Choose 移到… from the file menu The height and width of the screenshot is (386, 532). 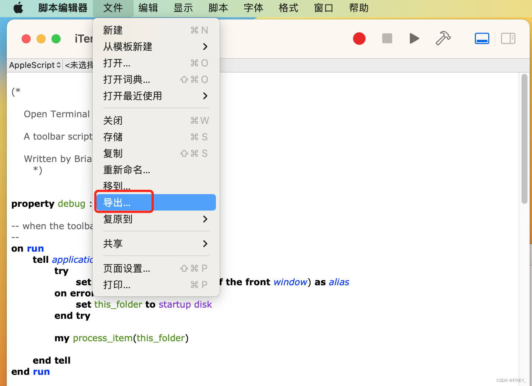(x=156, y=186)
